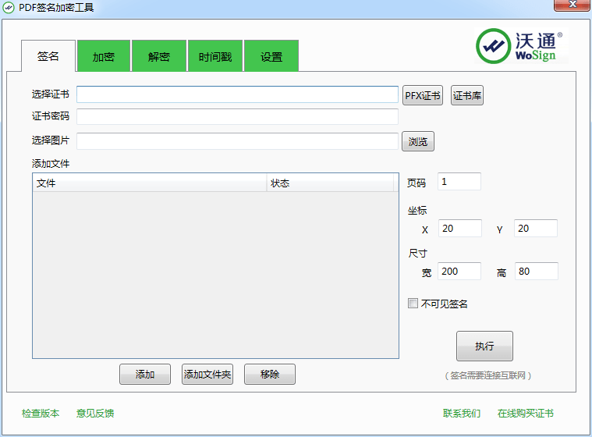Open the 检查版本 link

coord(41,414)
